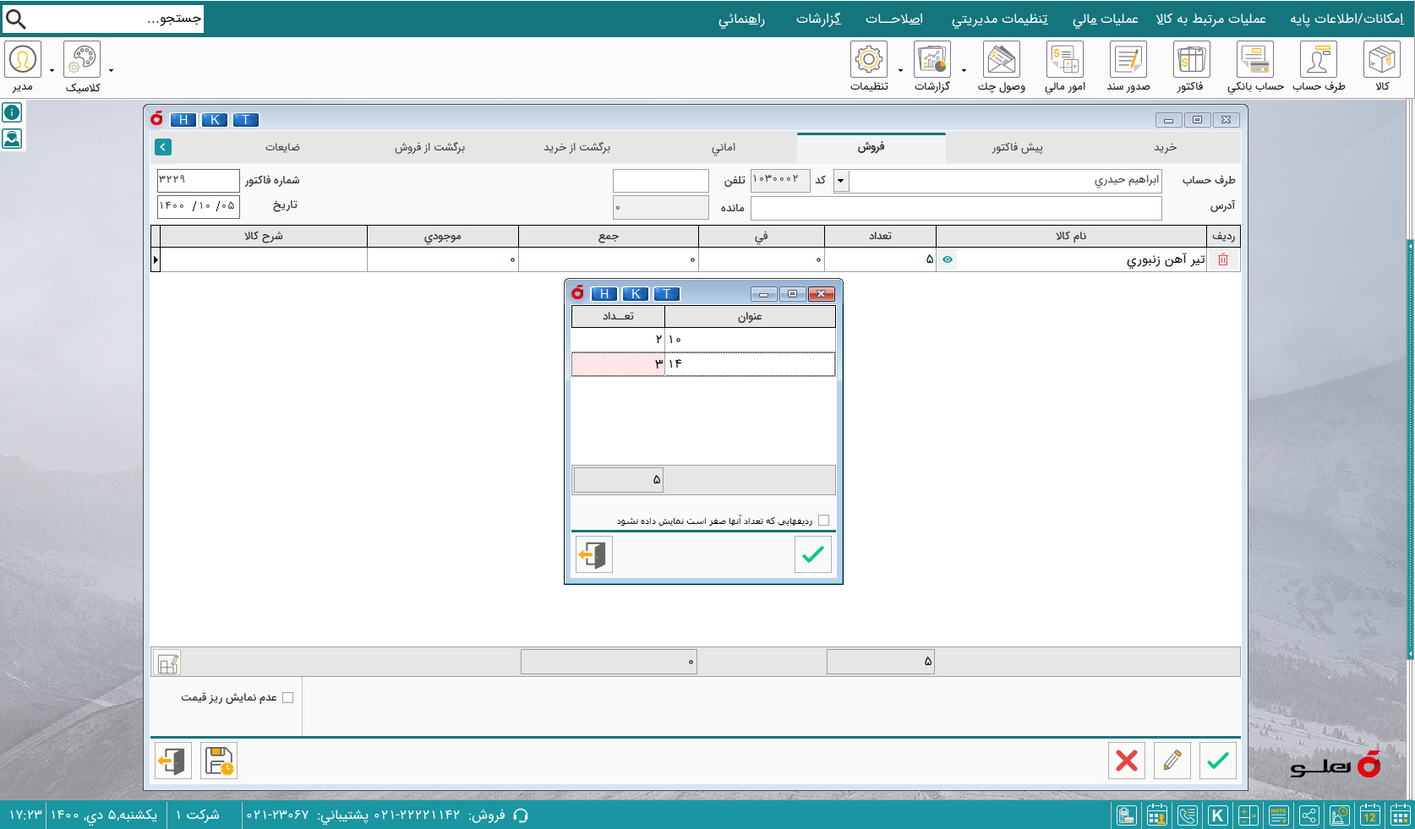Enable hide zero-quantity rows checkbox in popup
The height and width of the screenshot is (829, 1415).
(x=823, y=521)
